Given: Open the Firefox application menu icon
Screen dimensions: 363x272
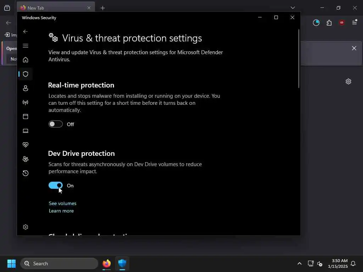Looking at the screenshot, I should [x=354, y=22].
